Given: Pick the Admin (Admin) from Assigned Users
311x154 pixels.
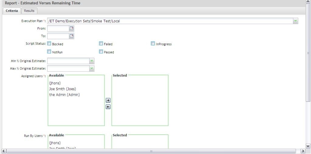Looking at the screenshot, I should pos(64,95).
